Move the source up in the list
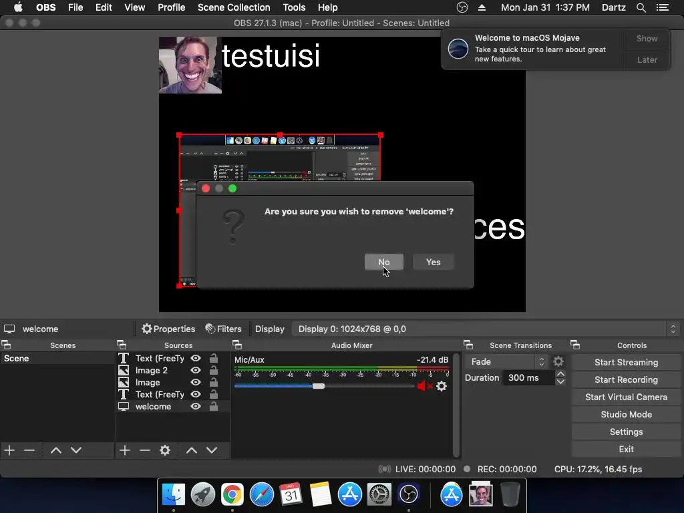The image size is (684, 513). (x=192, y=450)
